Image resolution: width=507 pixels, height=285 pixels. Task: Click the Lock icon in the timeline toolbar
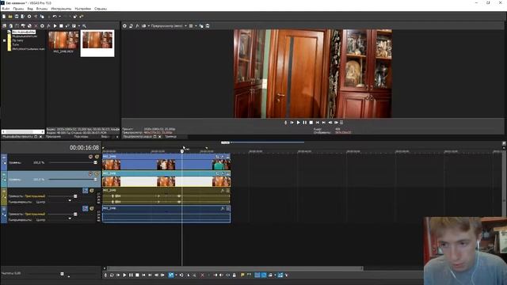pyautogui.click(x=234, y=275)
